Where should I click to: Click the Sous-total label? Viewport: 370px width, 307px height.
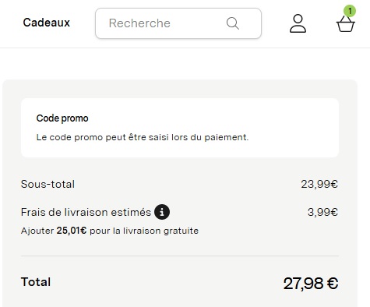click(x=48, y=184)
